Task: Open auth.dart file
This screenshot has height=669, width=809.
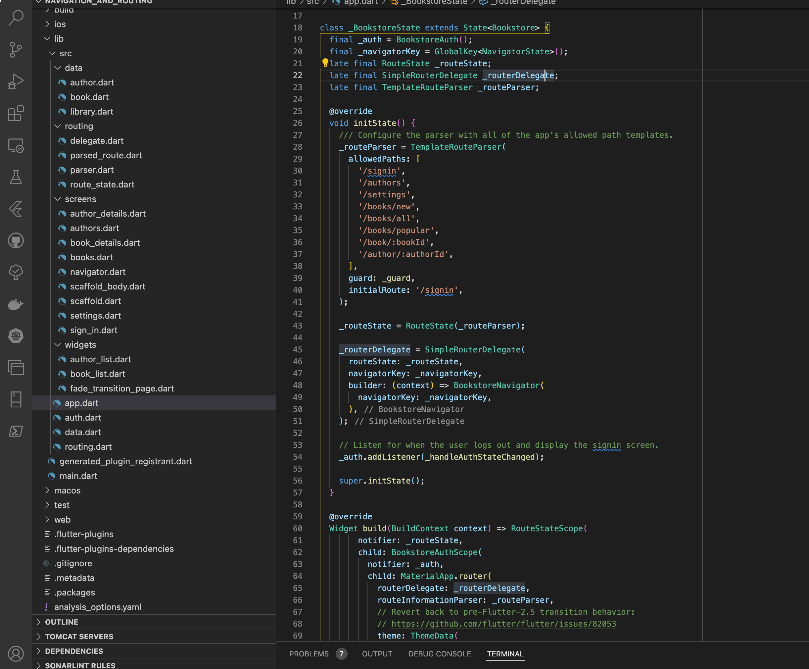Action: tap(83, 418)
